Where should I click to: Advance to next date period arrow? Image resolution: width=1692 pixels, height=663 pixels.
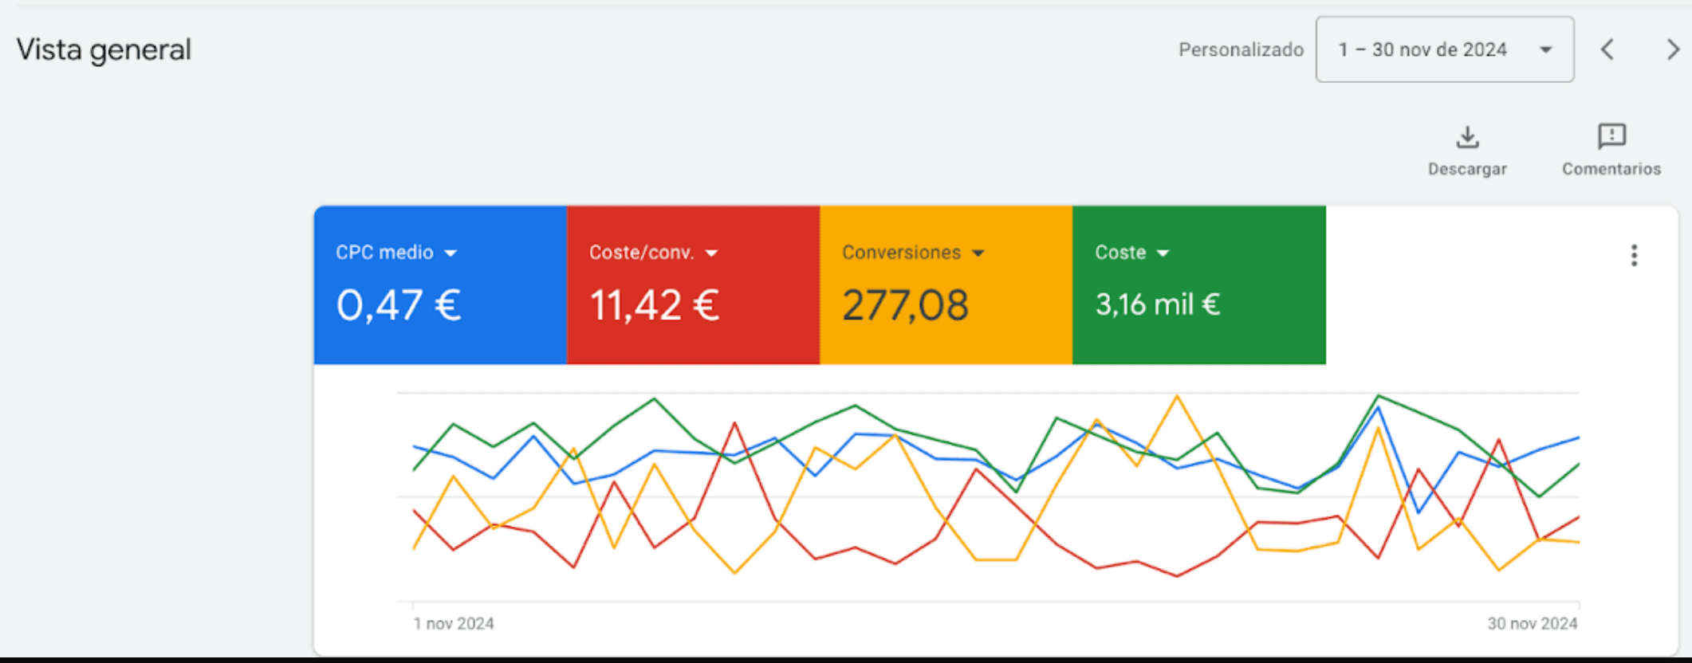(1672, 49)
